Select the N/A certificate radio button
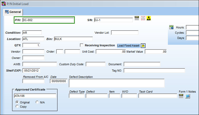The height and width of the screenshot is (115, 199). pyautogui.click(x=37, y=102)
